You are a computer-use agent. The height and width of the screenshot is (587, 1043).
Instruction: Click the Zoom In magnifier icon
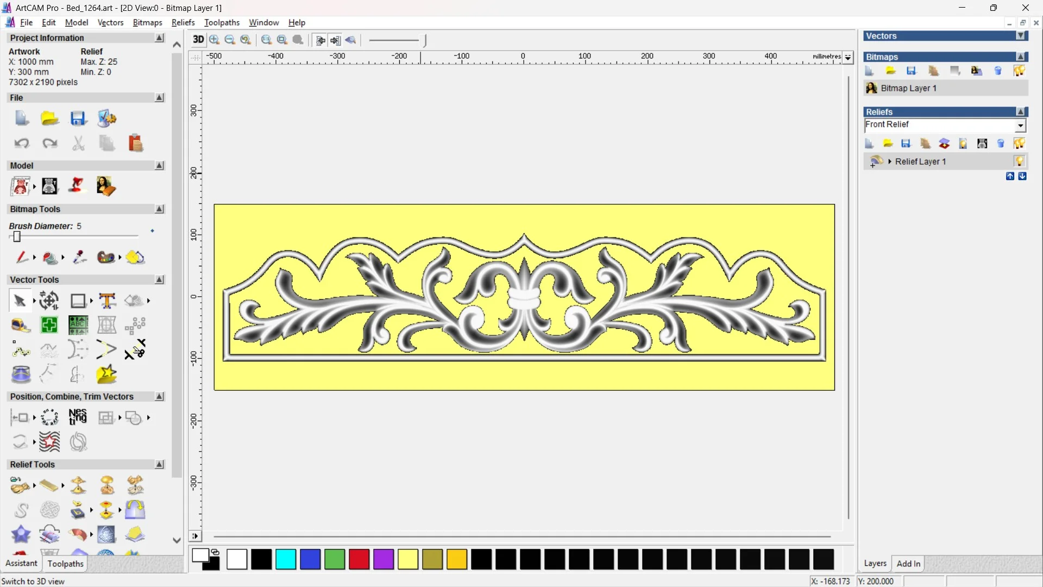215,40
